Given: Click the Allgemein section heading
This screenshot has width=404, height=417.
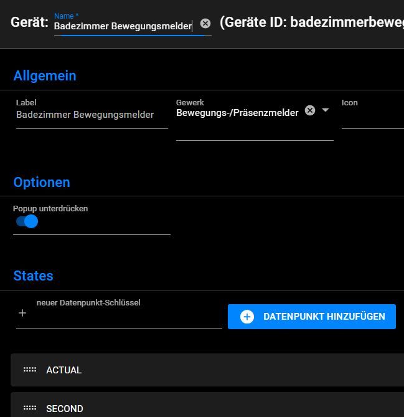Looking at the screenshot, I should 45,76.
